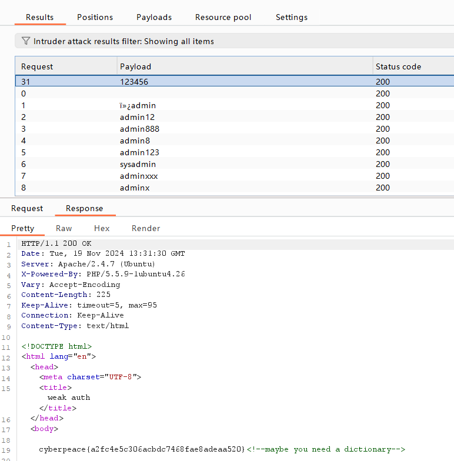
Task: Click the Vary: Accept-Encoding header
Action: (71, 285)
